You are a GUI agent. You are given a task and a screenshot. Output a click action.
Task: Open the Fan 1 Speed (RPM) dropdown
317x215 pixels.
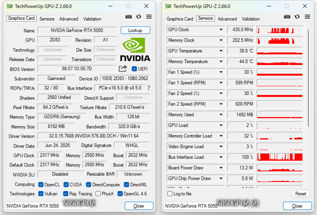pos(221,82)
